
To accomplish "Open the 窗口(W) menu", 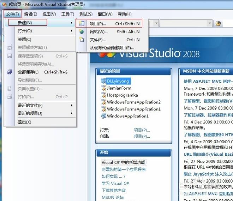I will click(105, 14).
